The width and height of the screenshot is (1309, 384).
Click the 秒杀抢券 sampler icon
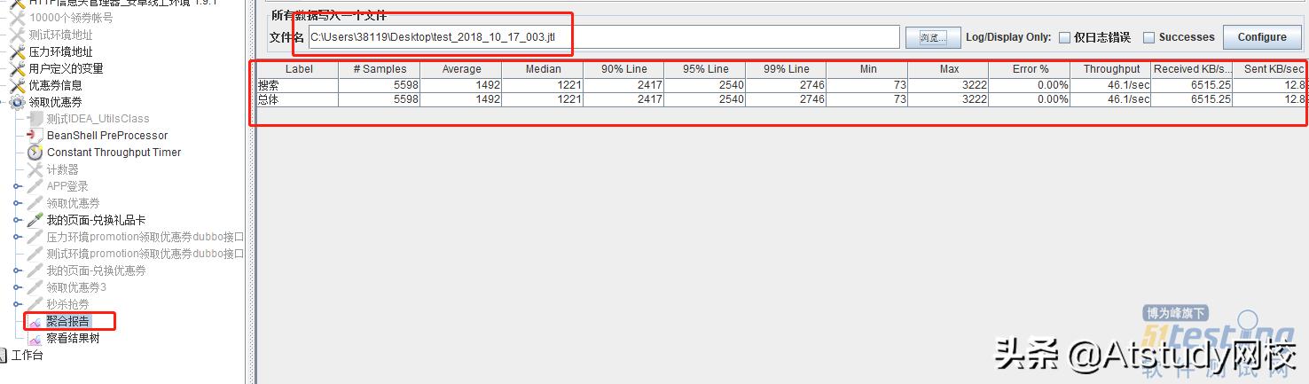(x=35, y=304)
